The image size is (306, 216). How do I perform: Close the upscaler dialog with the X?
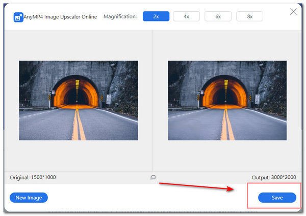click(293, 11)
